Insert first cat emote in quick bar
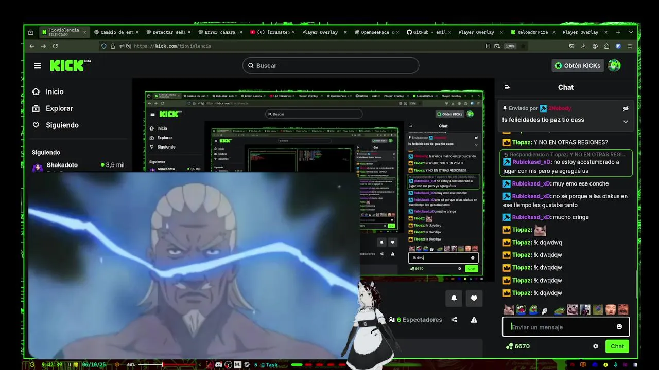Image resolution: width=659 pixels, height=370 pixels. [x=509, y=310]
